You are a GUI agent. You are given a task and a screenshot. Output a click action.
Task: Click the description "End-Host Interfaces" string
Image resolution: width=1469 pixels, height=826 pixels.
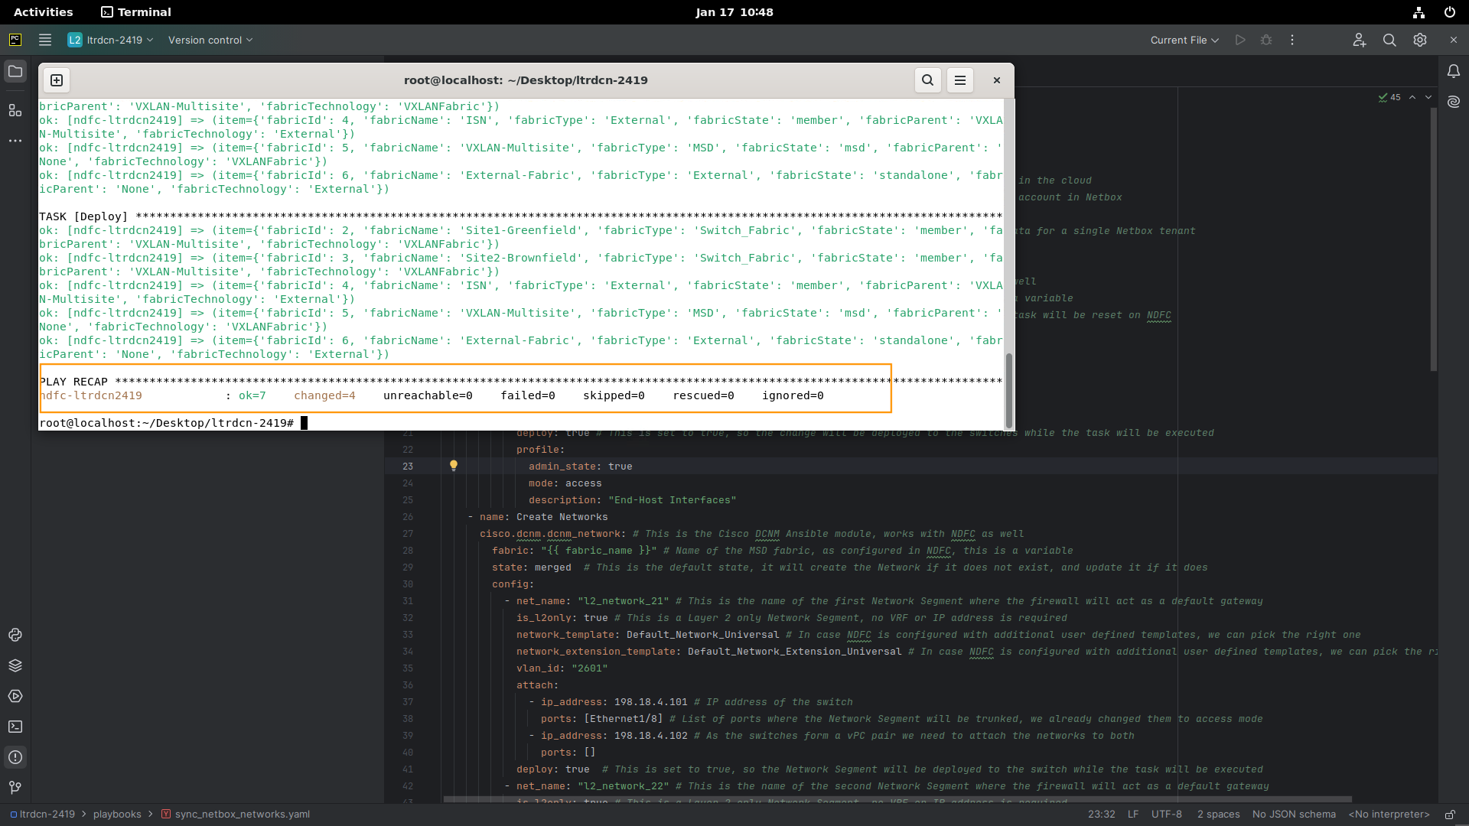672,500
